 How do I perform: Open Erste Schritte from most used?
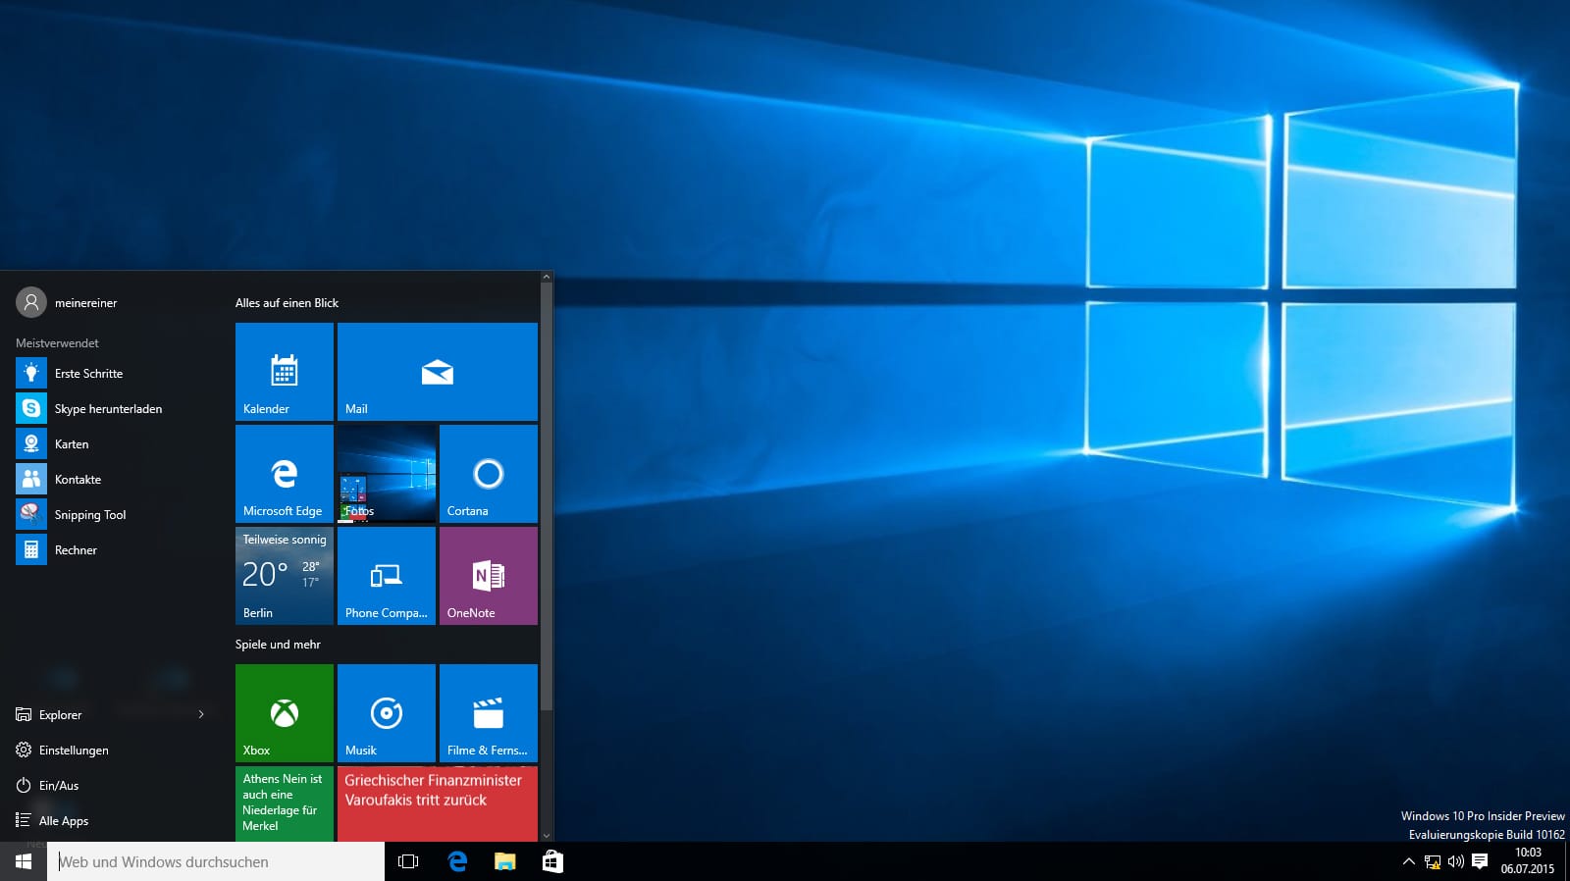point(116,373)
